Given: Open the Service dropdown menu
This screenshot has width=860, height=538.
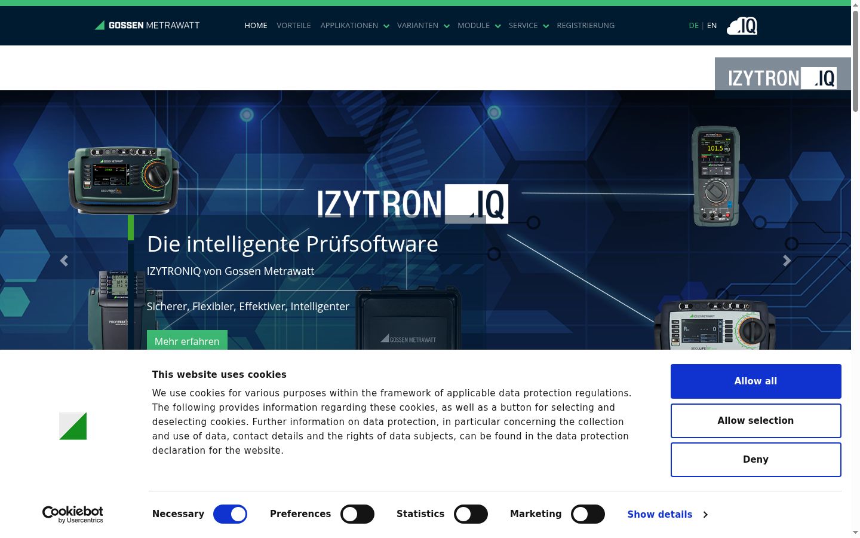Looking at the screenshot, I should 529,26.
